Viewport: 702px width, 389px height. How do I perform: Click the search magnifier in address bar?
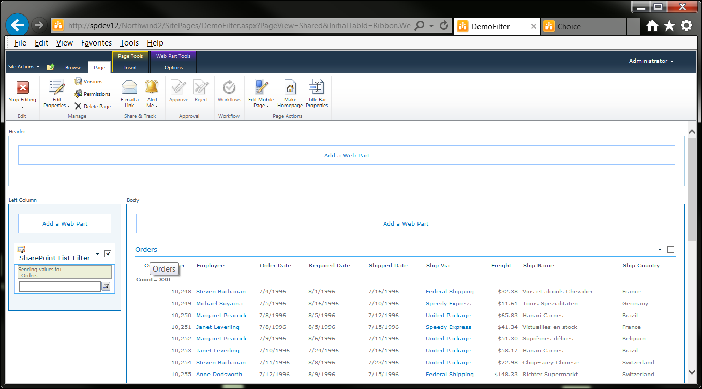click(x=420, y=25)
